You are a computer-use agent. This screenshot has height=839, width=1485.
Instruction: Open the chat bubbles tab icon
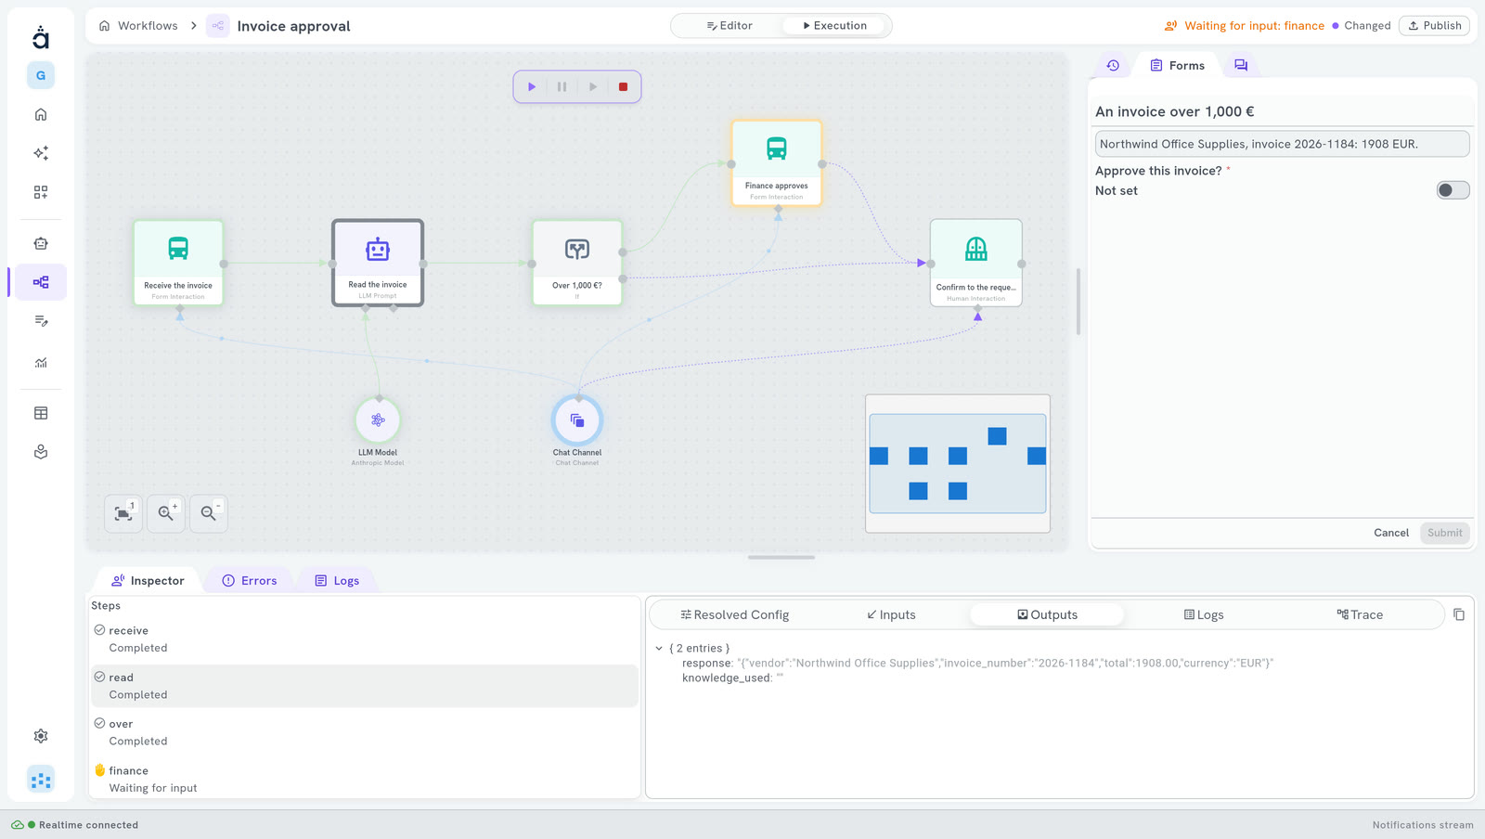tap(1241, 65)
